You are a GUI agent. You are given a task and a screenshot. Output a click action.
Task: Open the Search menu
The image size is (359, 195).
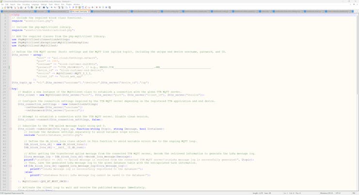tap(13, 4)
